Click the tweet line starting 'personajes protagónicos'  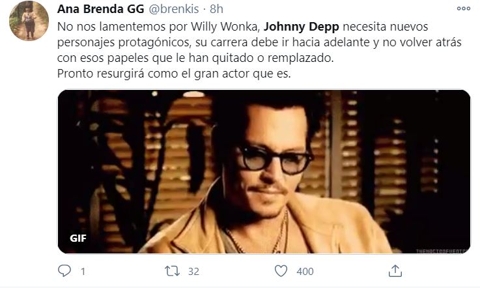[259, 42]
